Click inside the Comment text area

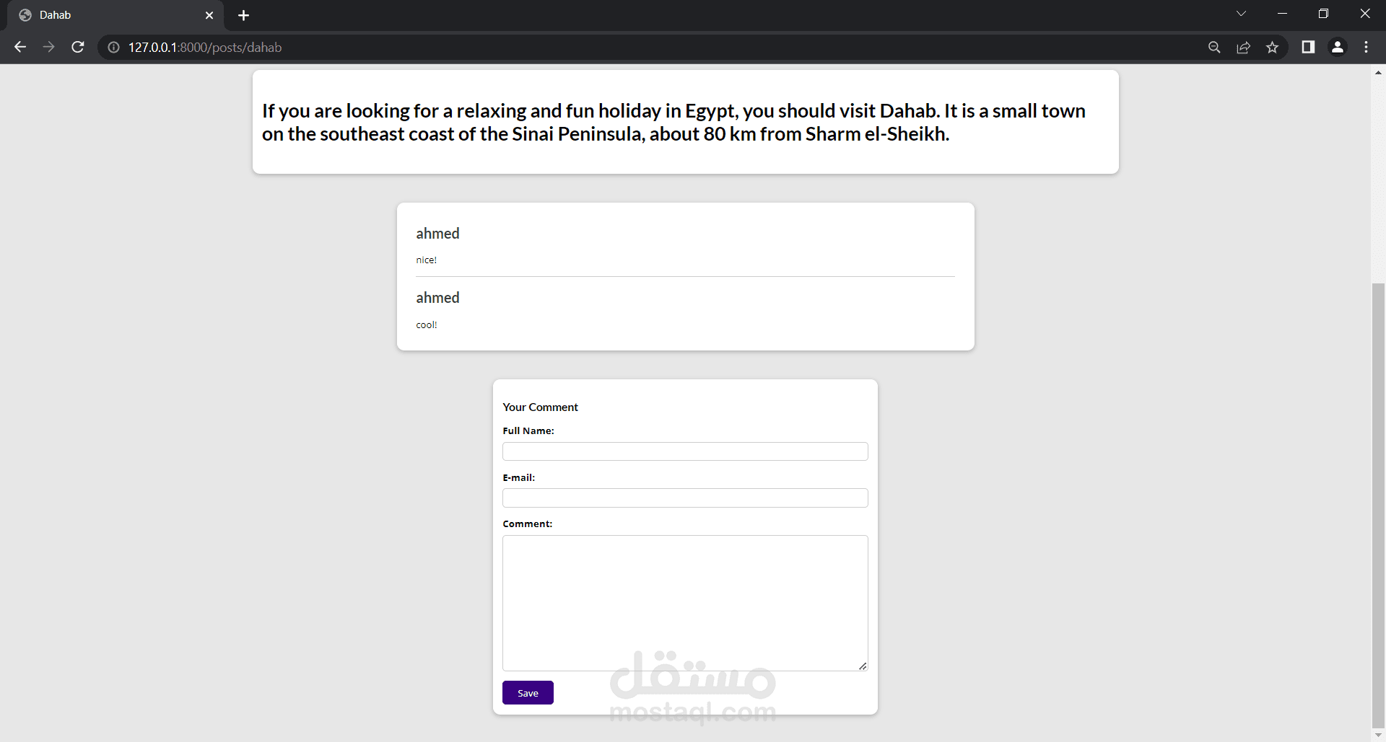click(685, 603)
